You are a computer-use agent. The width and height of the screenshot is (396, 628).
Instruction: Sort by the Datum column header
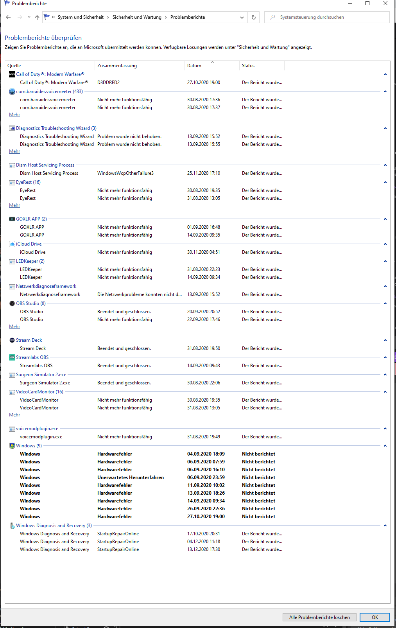click(212, 66)
